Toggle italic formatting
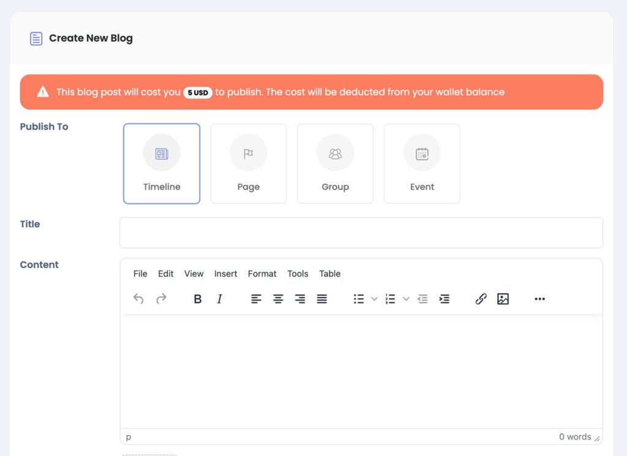Image resolution: width=627 pixels, height=456 pixels. (x=219, y=299)
